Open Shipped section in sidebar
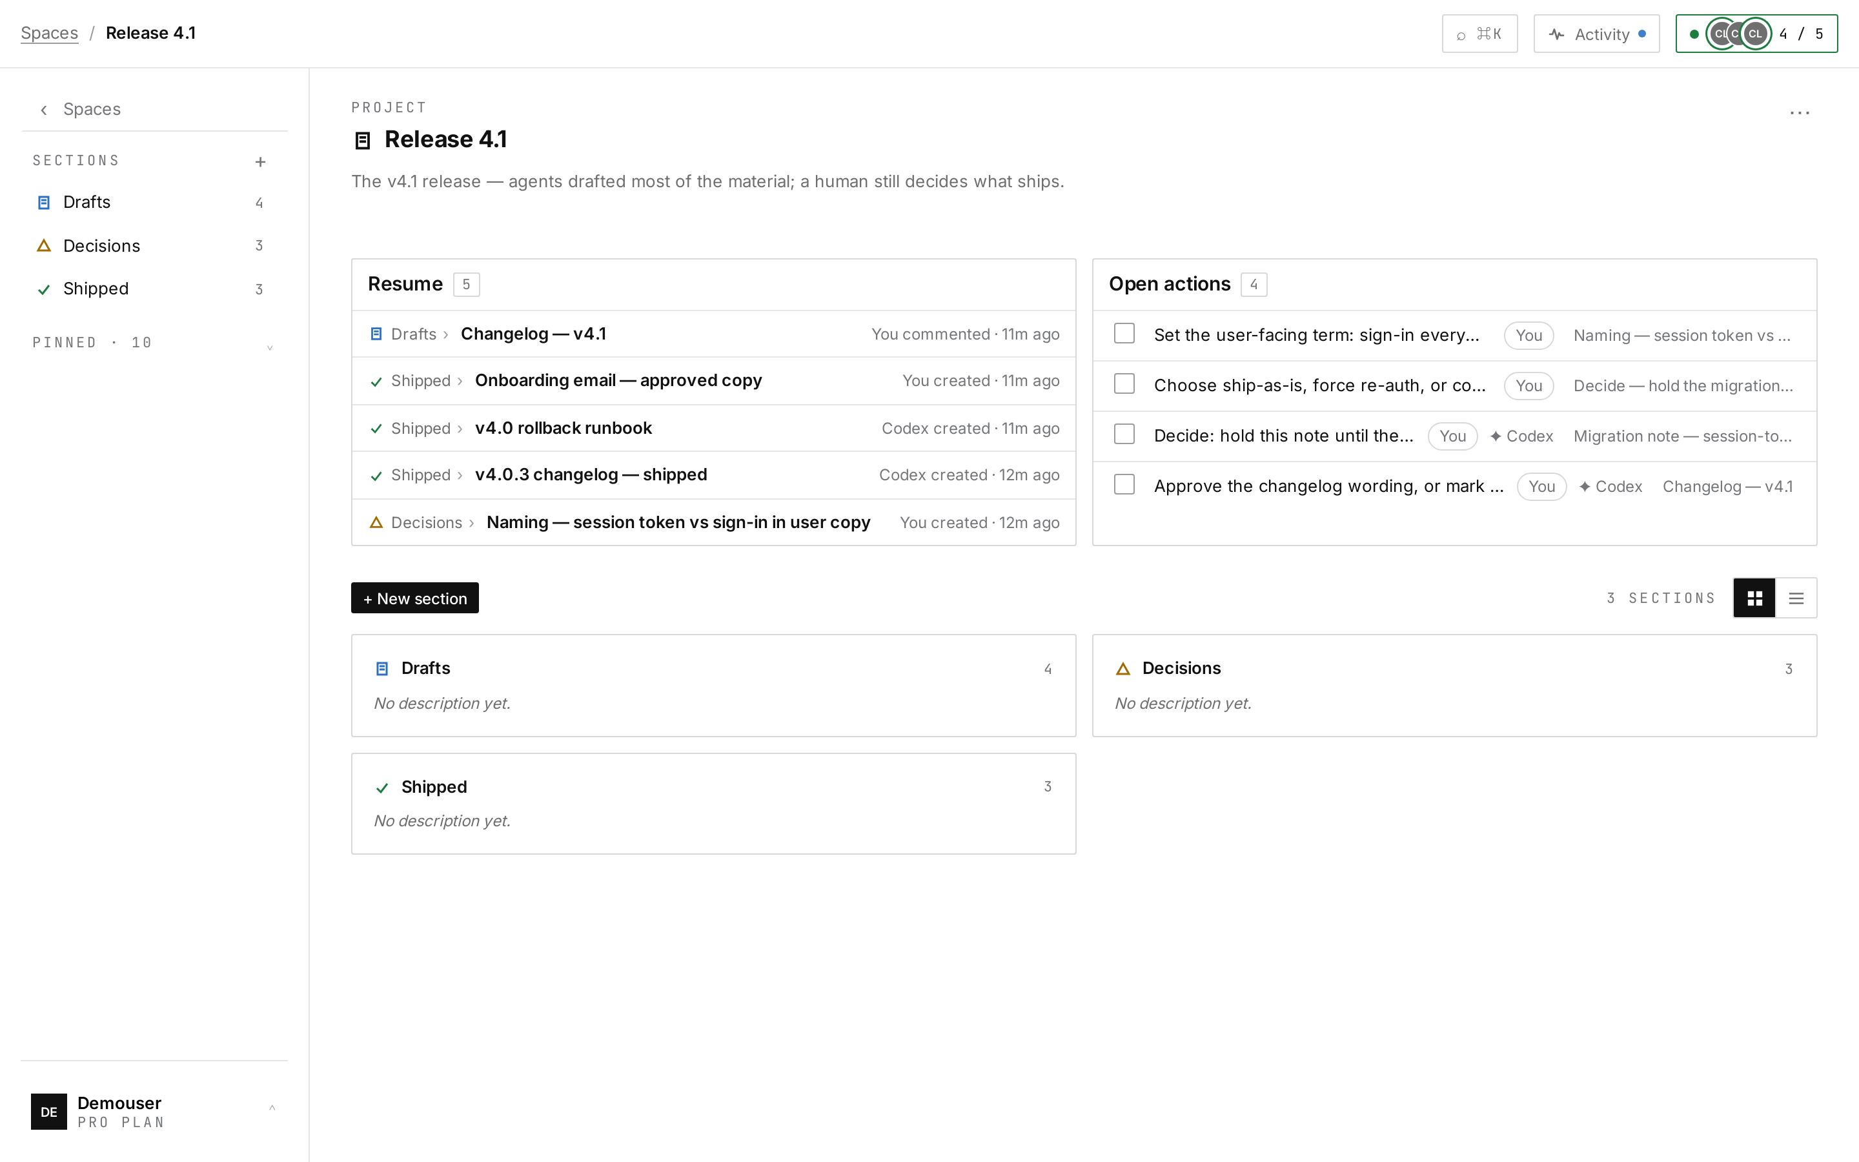Viewport: 1859px width, 1162px height. (154, 289)
